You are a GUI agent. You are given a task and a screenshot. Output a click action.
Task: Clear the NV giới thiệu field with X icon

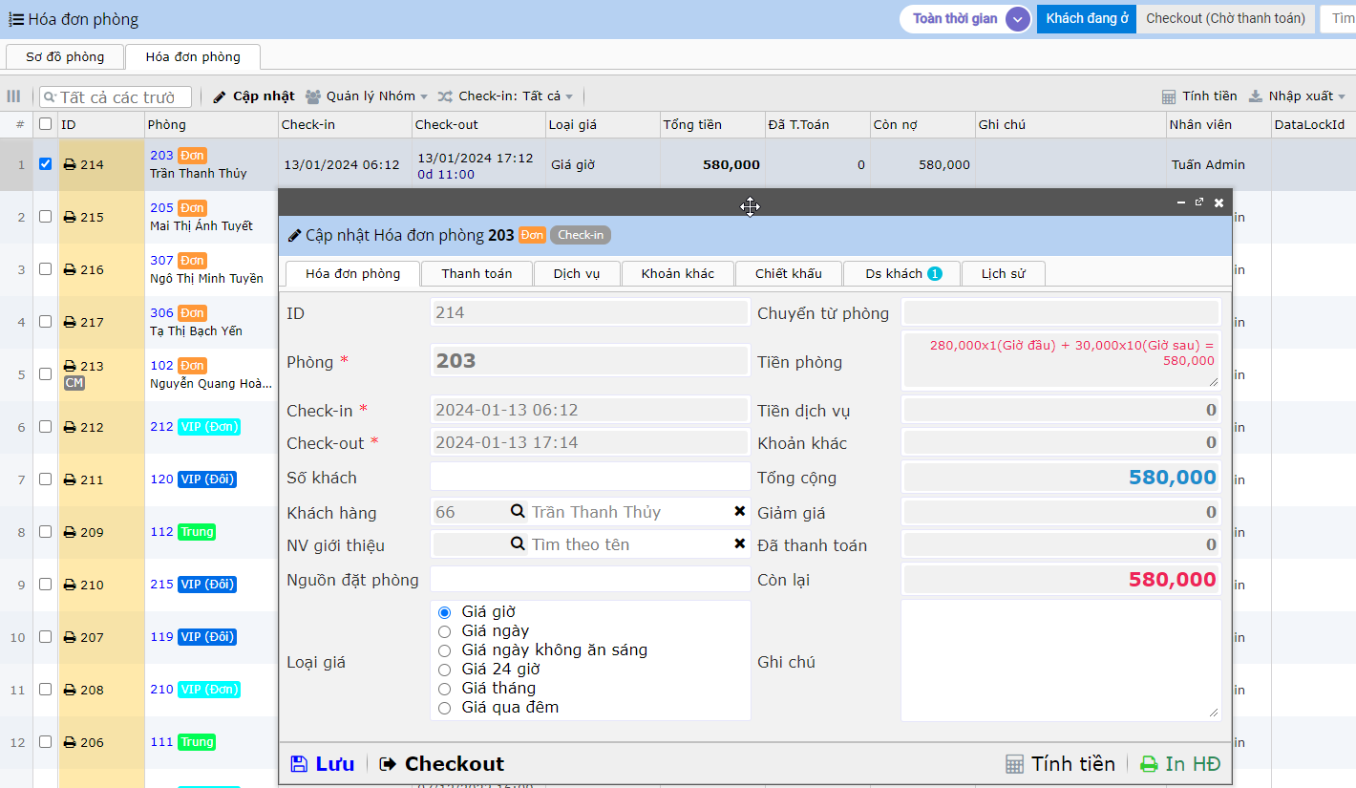click(739, 544)
